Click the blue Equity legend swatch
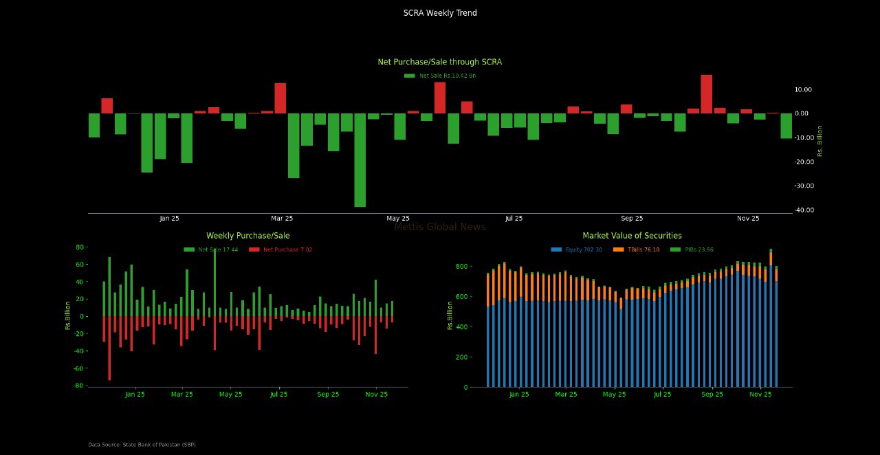 pyautogui.click(x=556, y=249)
